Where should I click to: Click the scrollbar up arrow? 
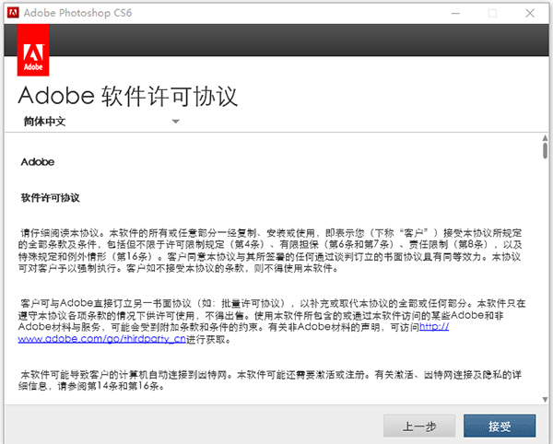coord(545,137)
